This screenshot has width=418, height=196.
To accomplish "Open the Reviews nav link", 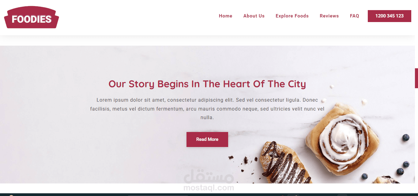I will tap(329, 16).
